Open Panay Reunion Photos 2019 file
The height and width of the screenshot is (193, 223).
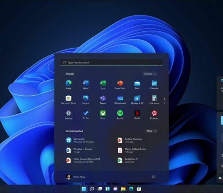pos(83,160)
